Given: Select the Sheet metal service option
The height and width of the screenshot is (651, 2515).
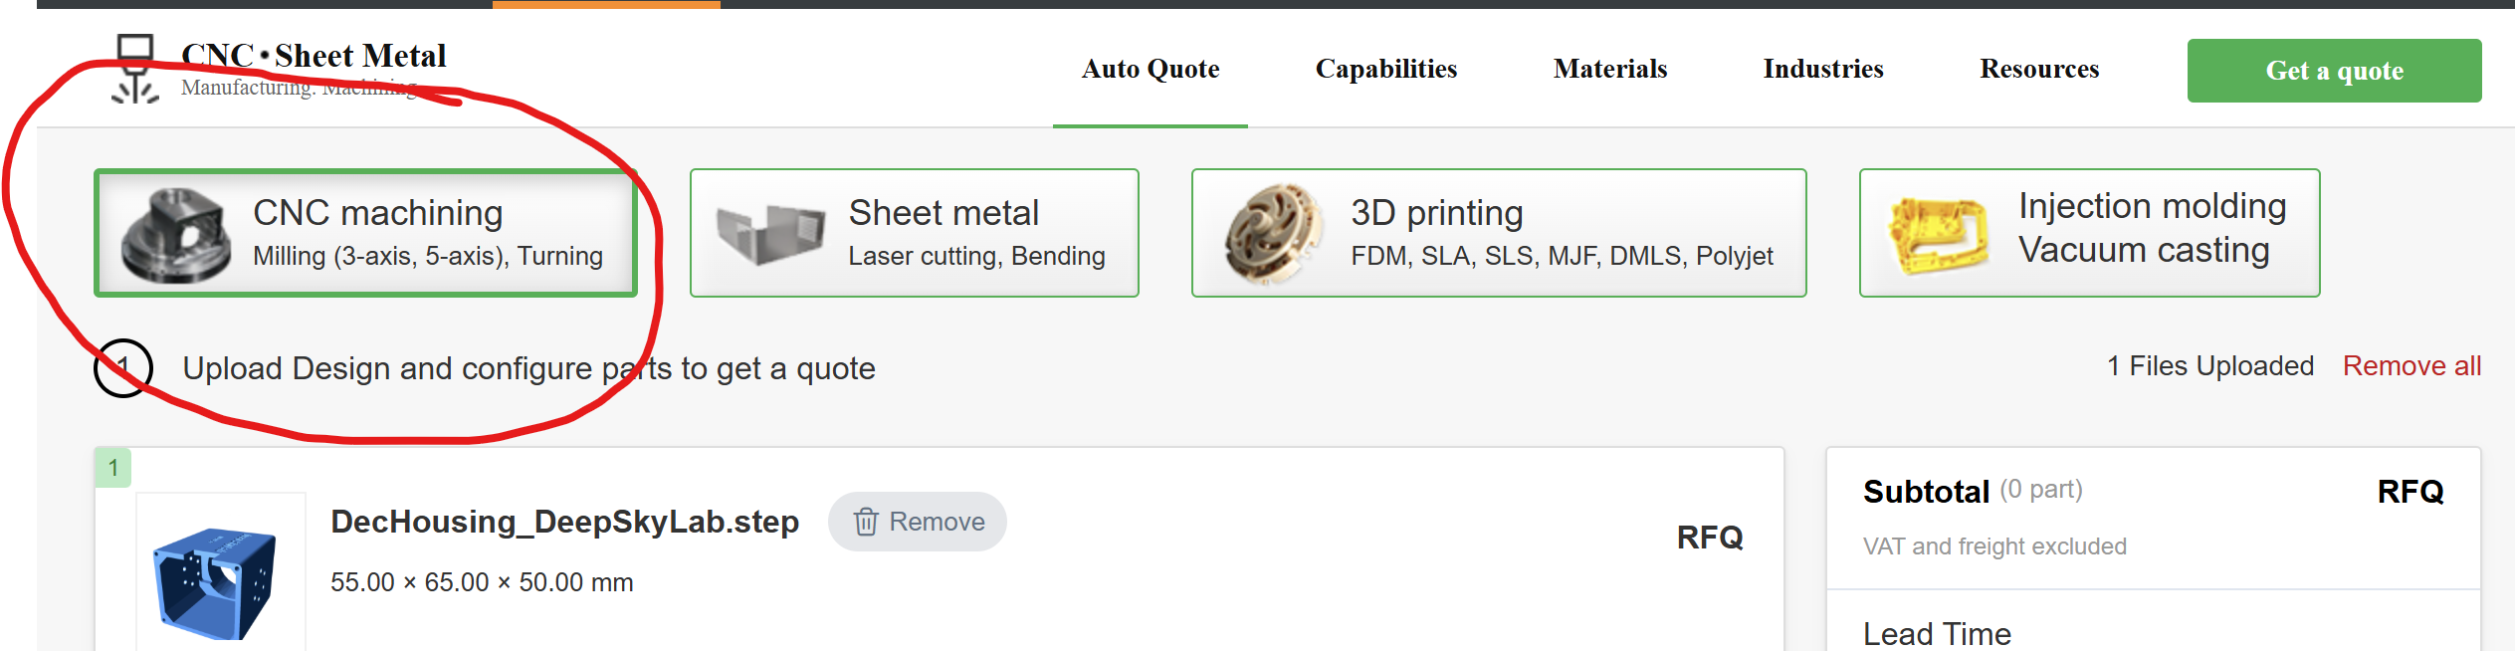Looking at the screenshot, I should click(x=975, y=232).
